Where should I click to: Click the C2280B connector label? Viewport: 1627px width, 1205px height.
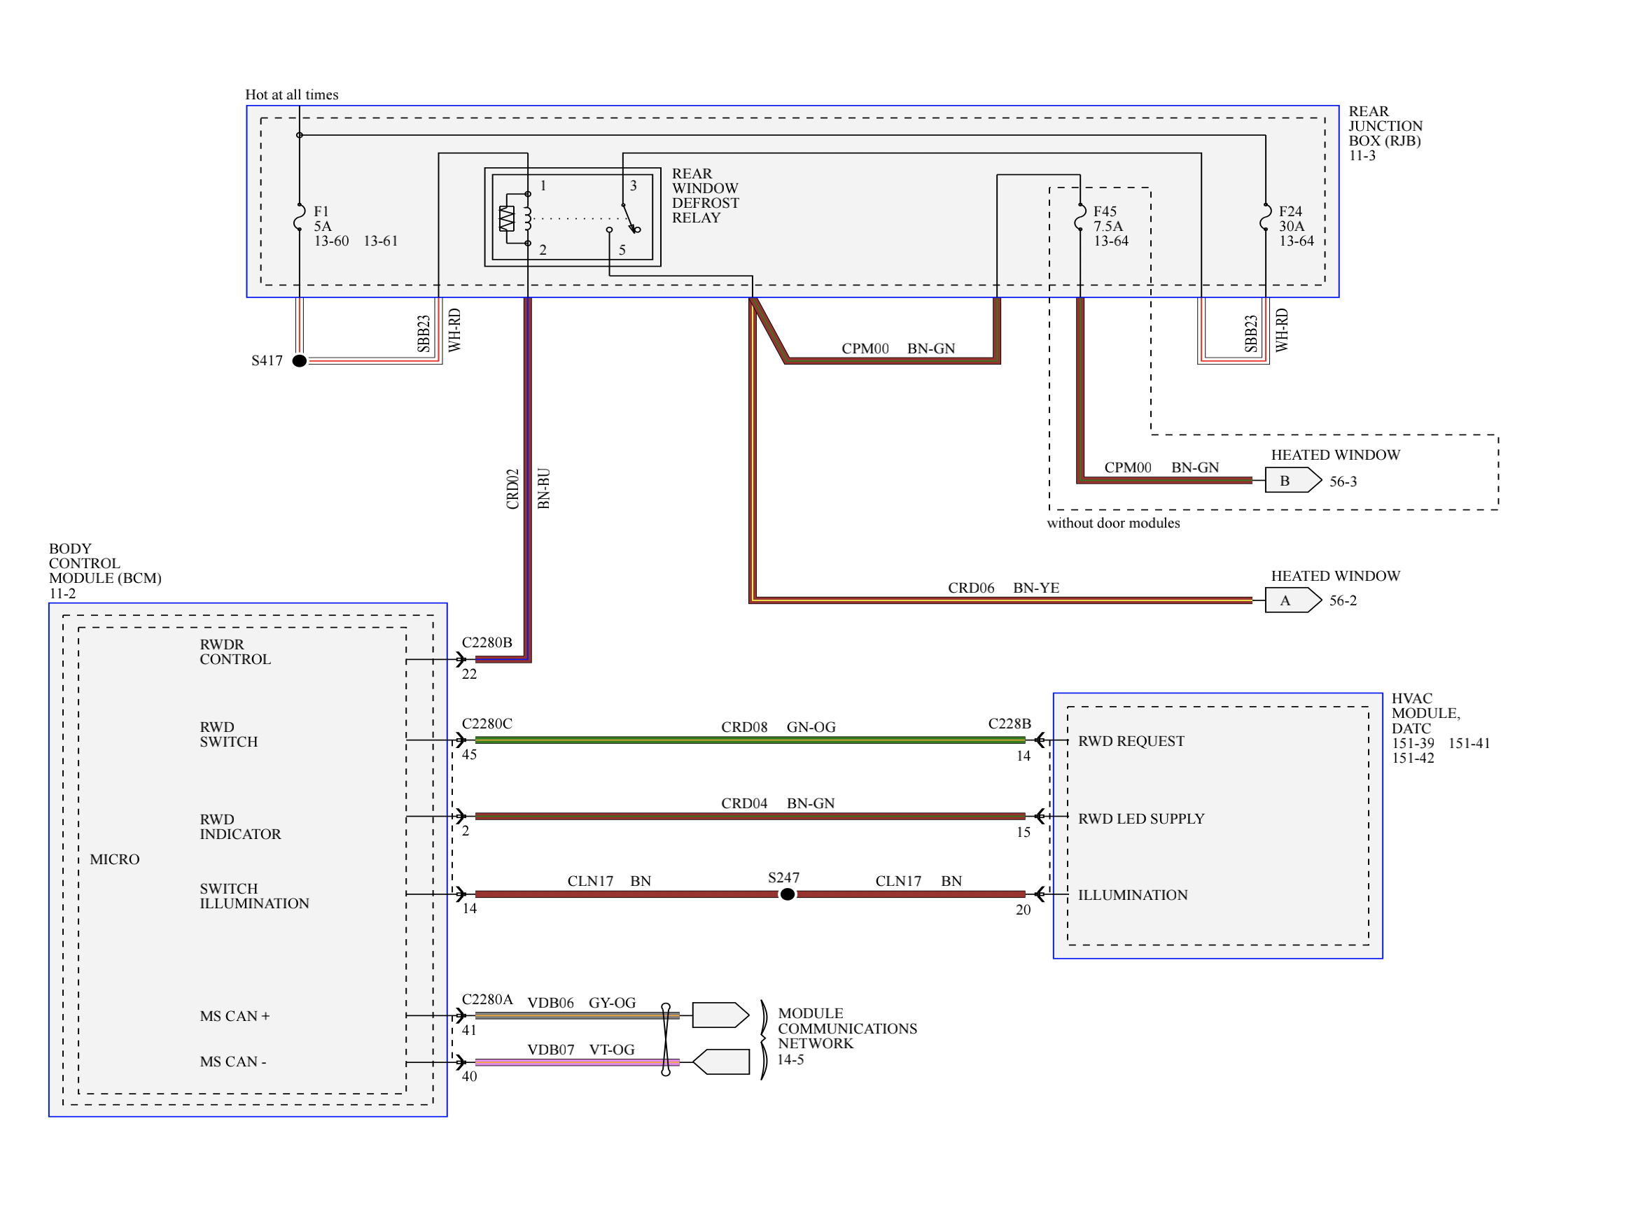pos(487,642)
